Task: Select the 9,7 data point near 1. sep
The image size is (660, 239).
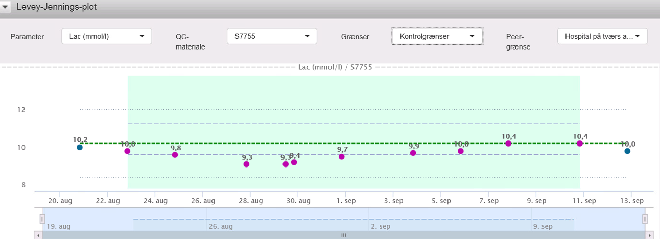Action: click(342, 157)
